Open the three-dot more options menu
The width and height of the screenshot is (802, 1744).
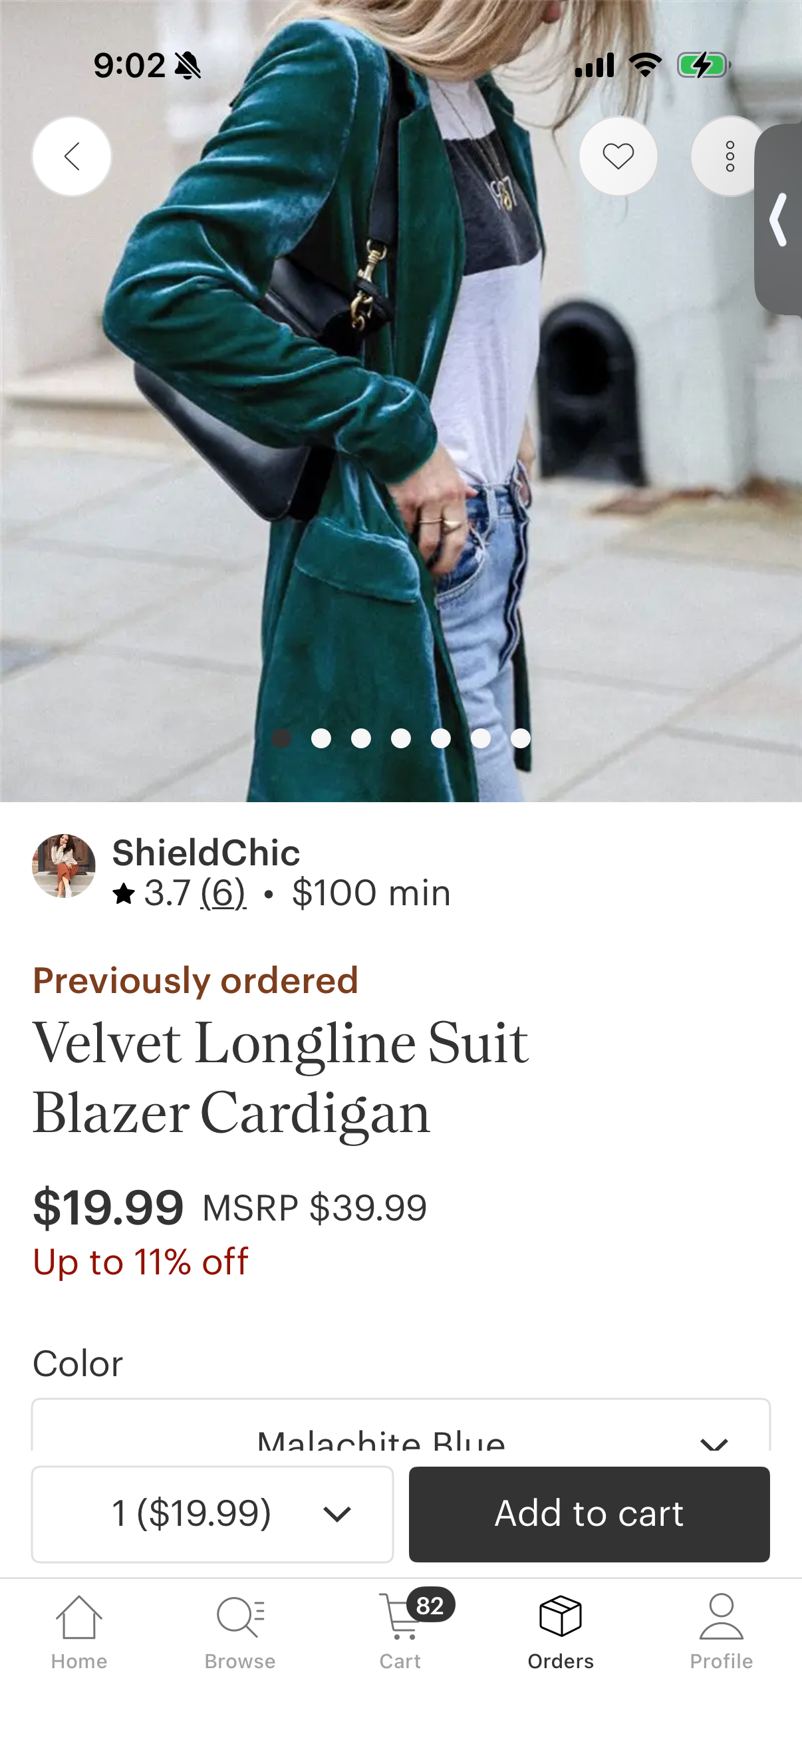(729, 156)
